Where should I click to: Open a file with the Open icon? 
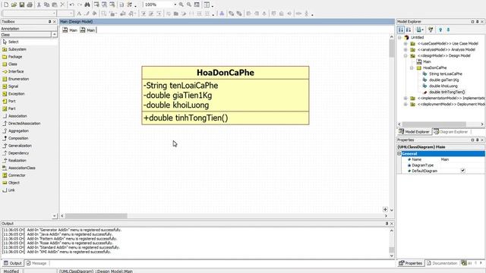[x=14, y=5]
